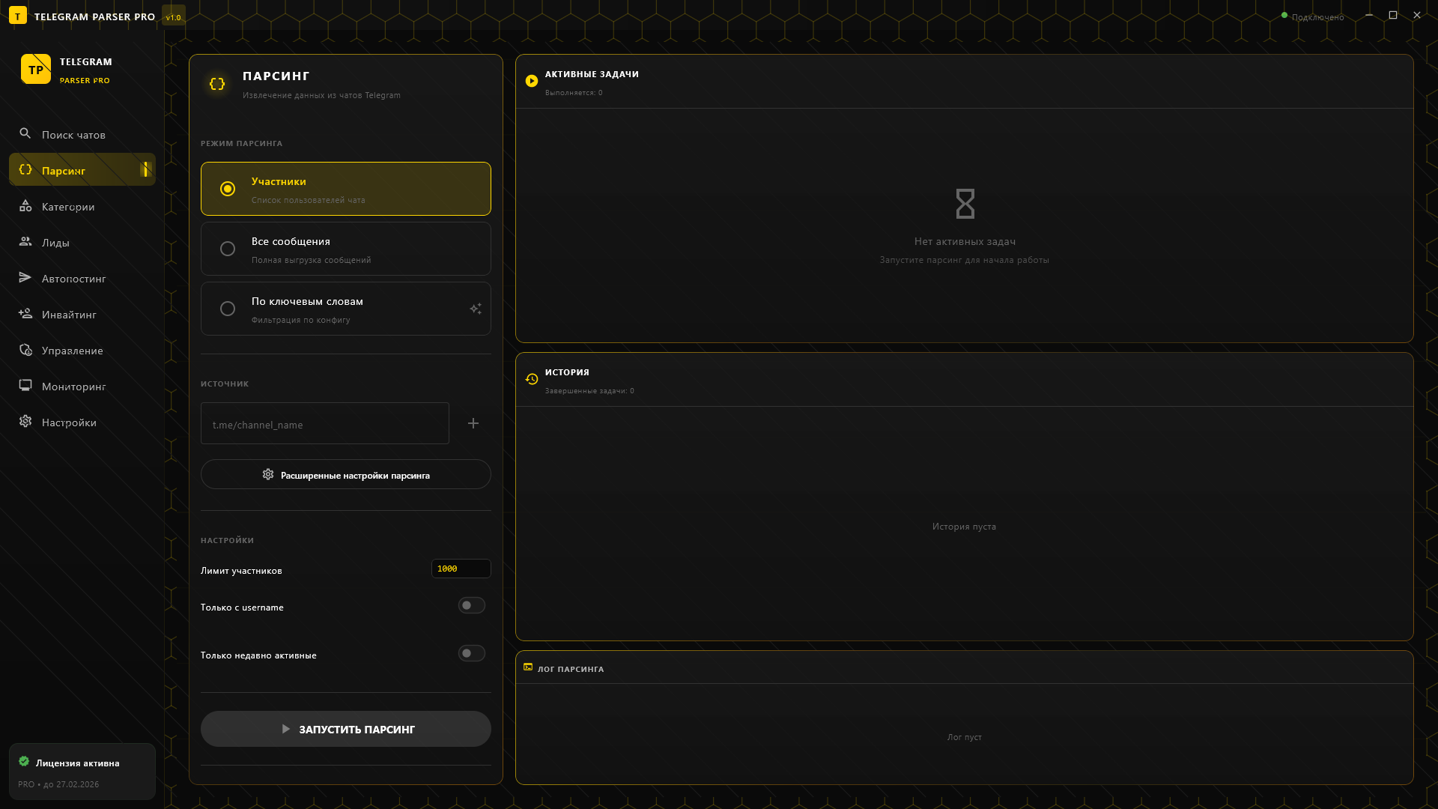Click the Лимит участников value field
Screen dimensions: 1438x809
click(x=461, y=569)
